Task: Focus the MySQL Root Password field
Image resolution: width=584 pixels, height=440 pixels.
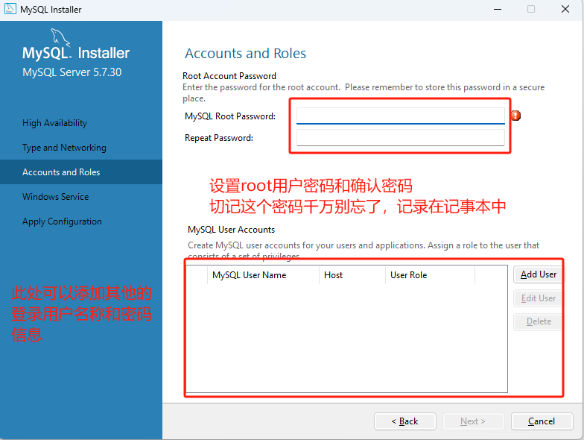Action: pos(401,116)
